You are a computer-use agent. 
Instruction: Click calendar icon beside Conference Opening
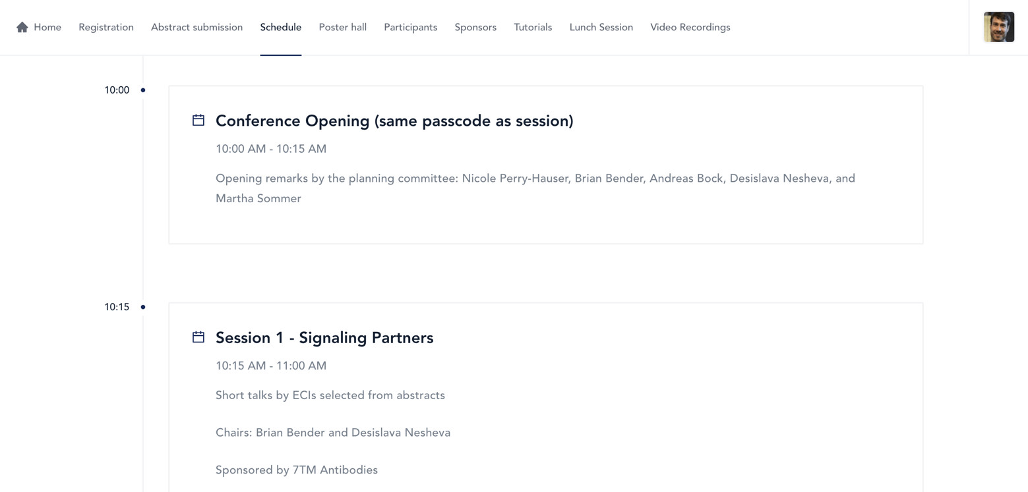pos(198,120)
